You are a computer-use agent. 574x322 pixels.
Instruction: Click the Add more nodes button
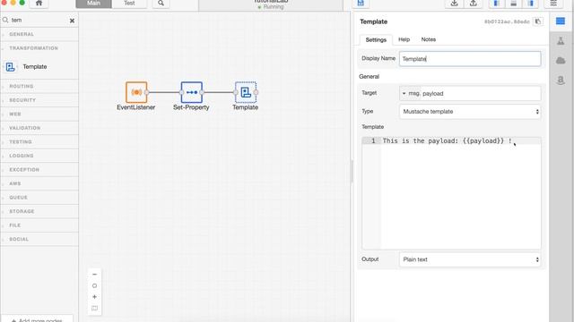[37, 319]
